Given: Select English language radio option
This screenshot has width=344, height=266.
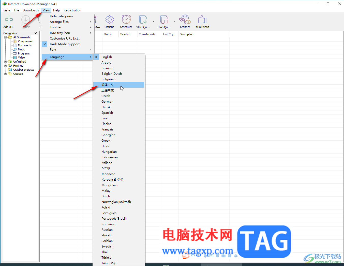Looking at the screenshot, I should 96,57.
